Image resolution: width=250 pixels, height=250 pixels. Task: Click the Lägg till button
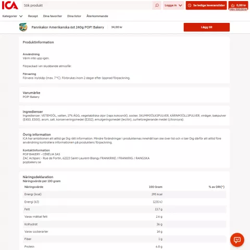pos(207,27)
